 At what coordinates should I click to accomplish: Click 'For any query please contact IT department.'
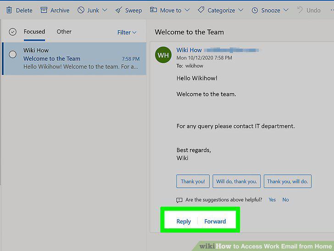236,126
